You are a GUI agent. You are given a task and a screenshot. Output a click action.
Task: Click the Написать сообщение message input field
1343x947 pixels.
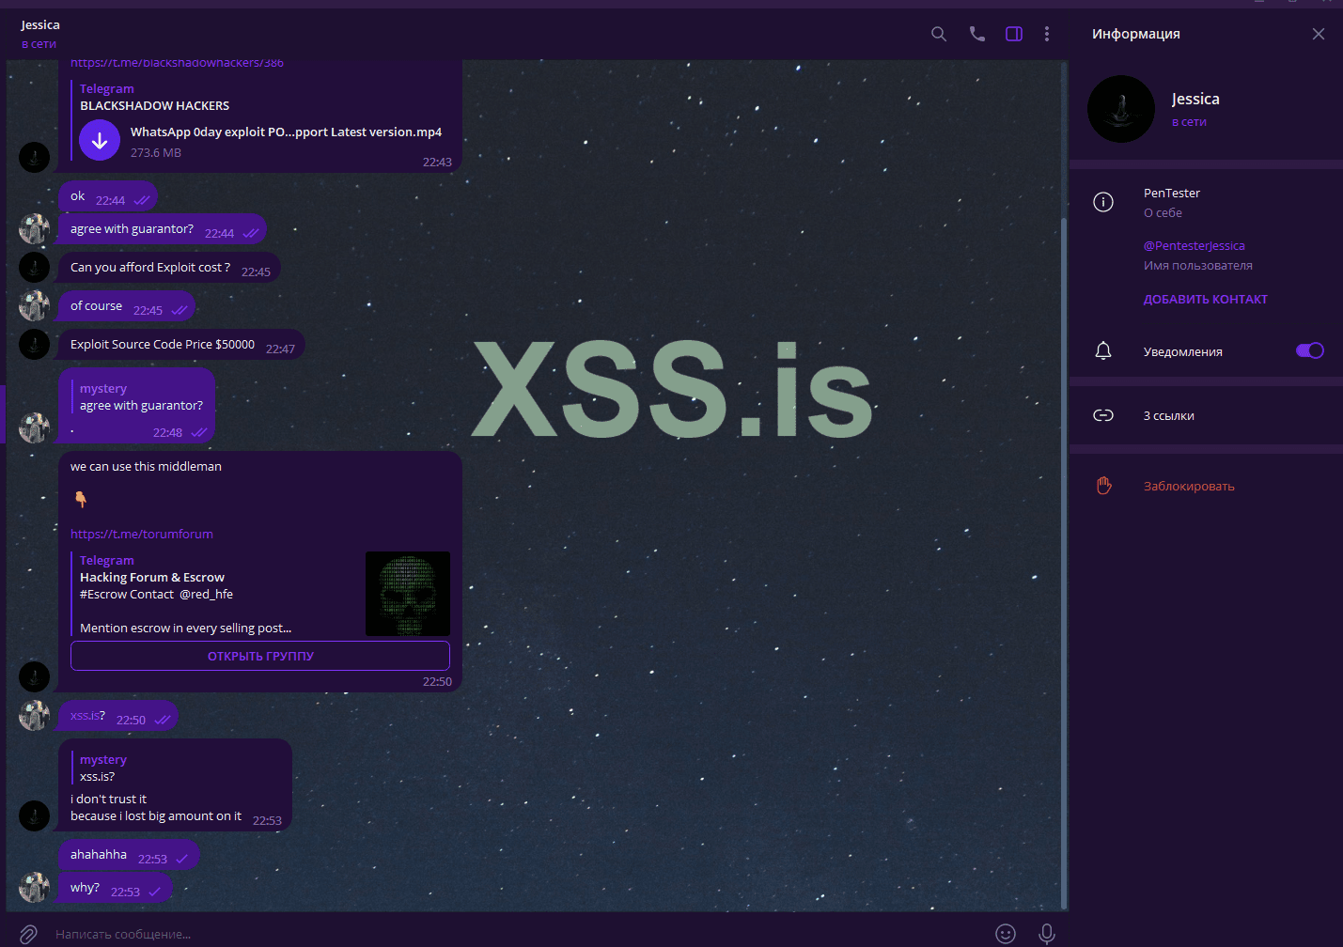[x=517, y=934]
